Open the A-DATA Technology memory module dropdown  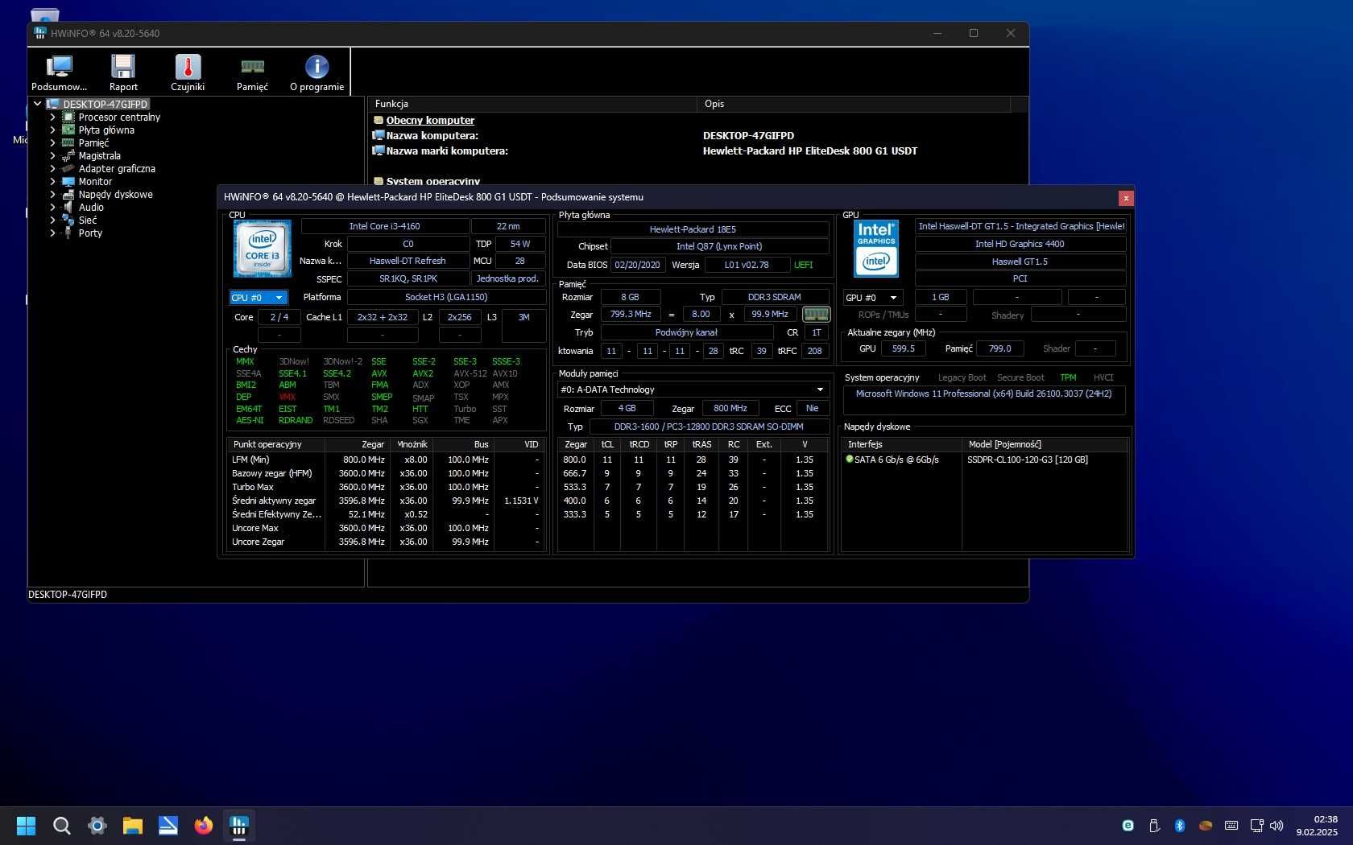[x=693, y=390]
